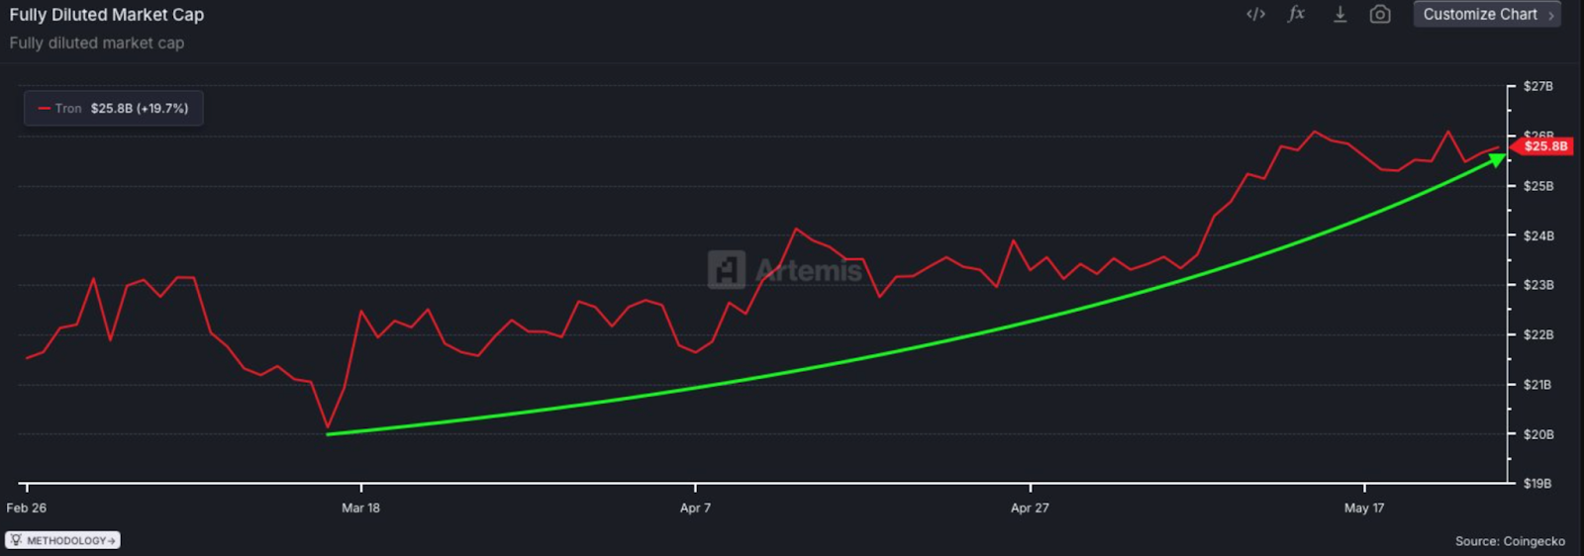Open the Methodology link
1584x556 pixels.
click(62, 540)
